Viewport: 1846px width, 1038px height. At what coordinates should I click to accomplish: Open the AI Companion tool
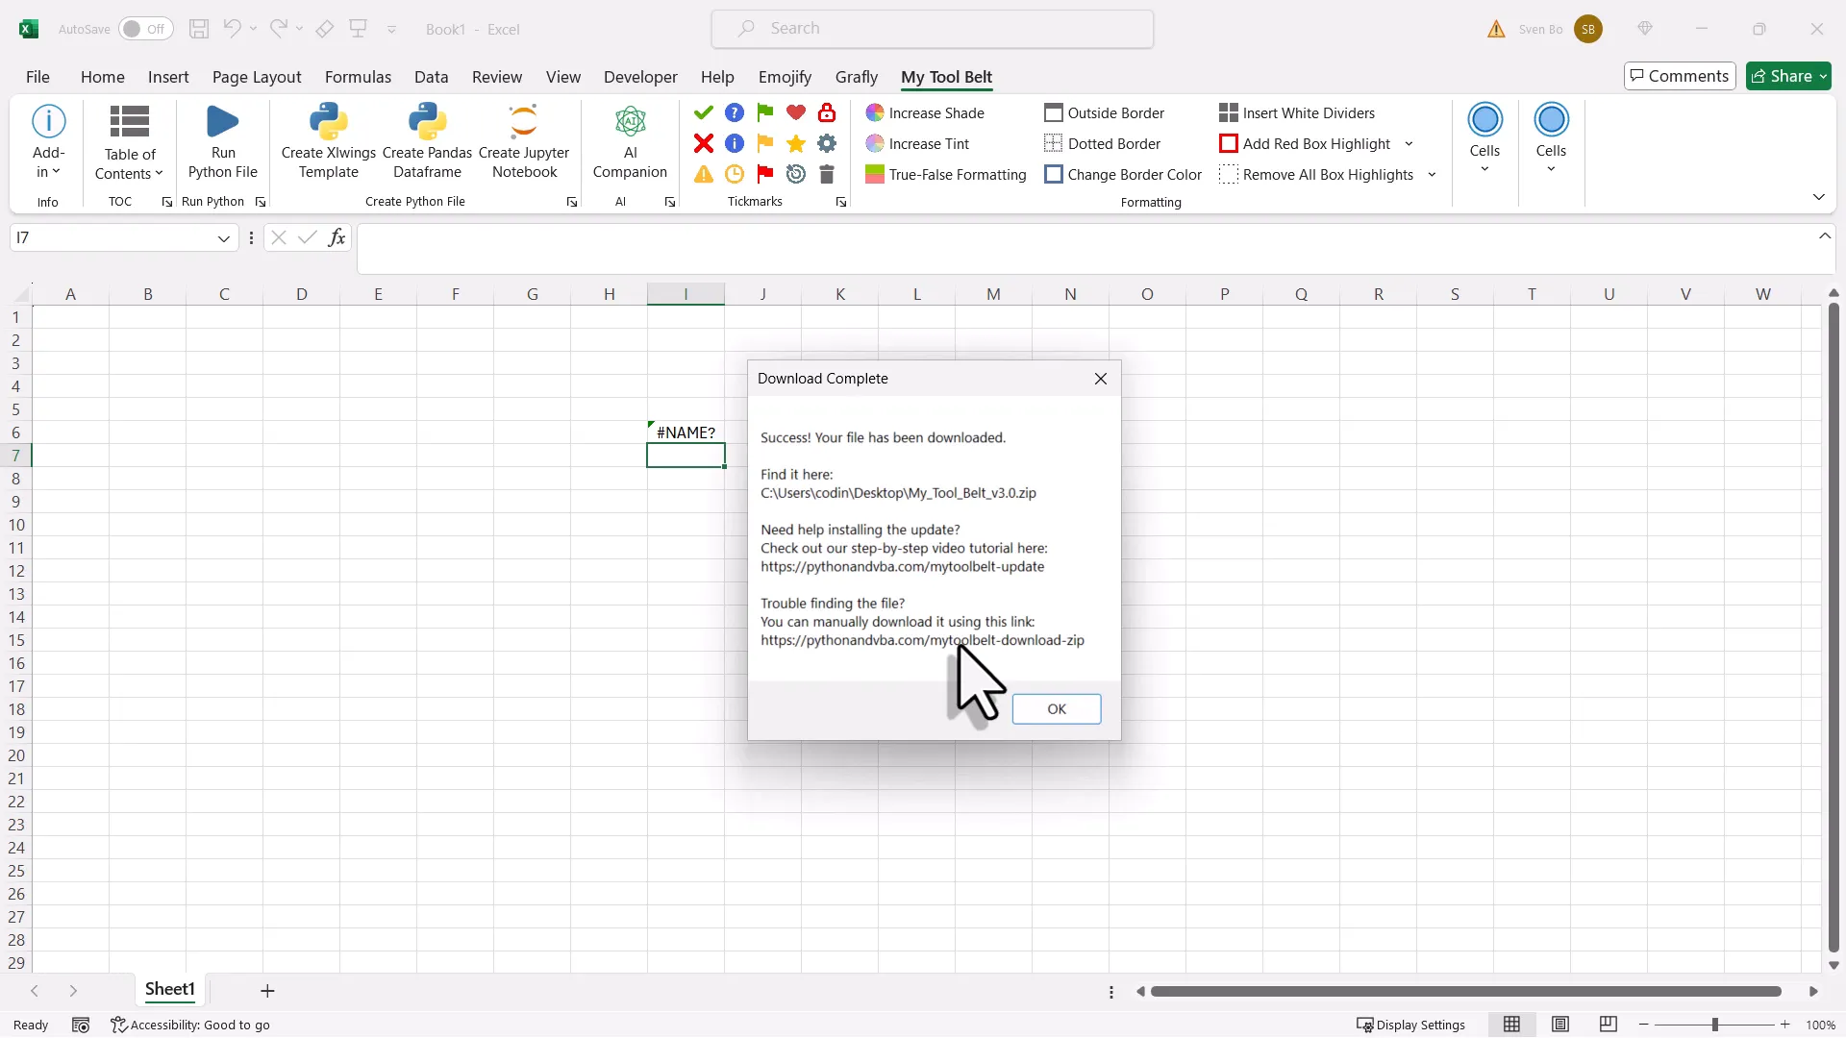tap(630, 123)
